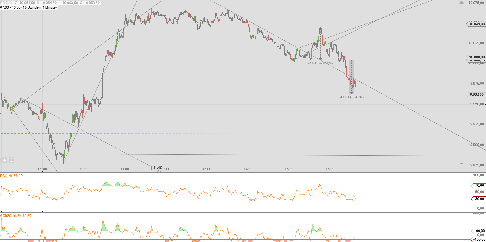Click the down-arrow chart button
The image size is (486, 242).
pos(5,160)
